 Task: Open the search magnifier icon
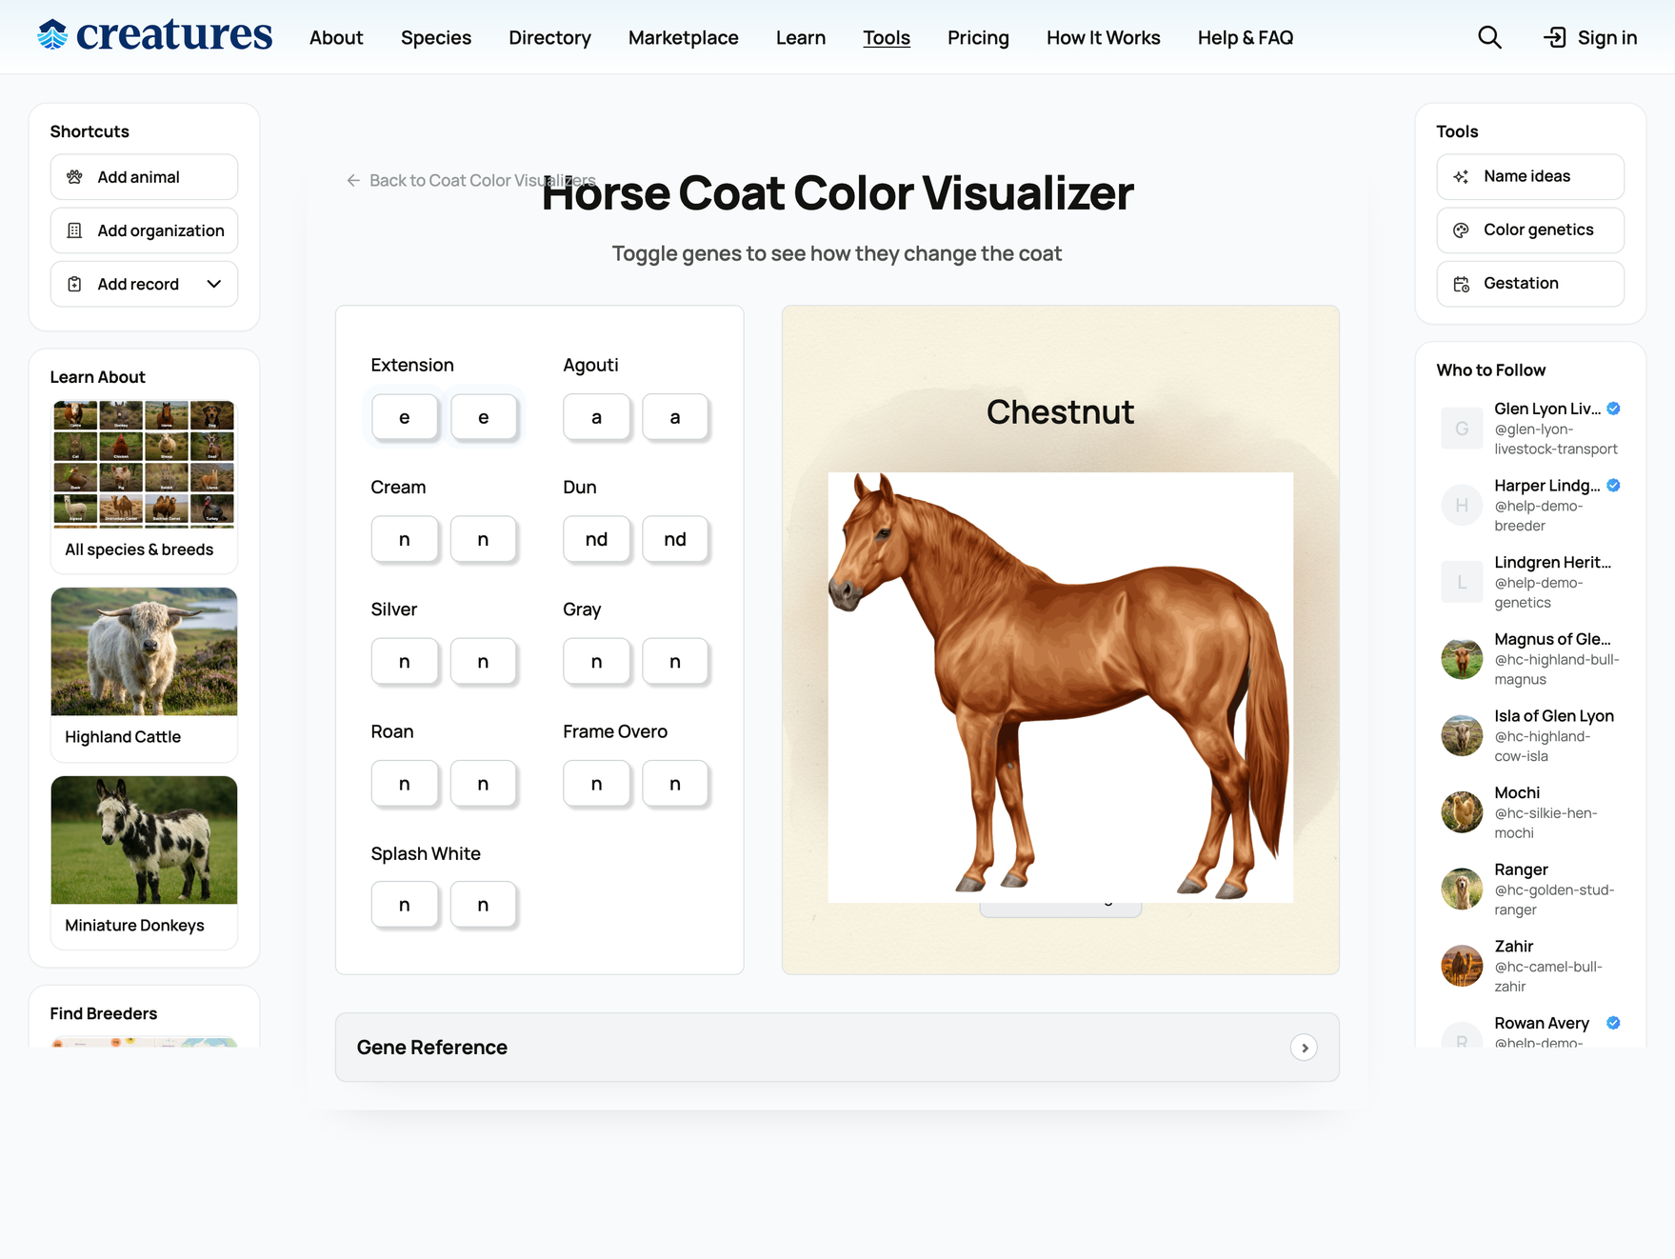click(1489, 37)
